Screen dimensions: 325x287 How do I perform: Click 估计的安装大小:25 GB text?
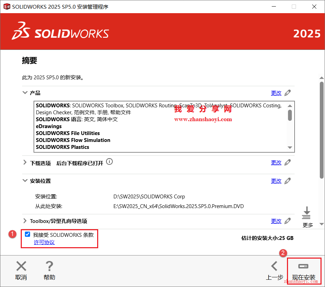click(x=267, y=238)
